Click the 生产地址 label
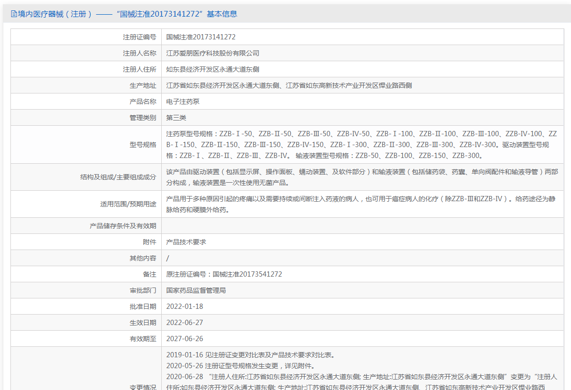This screenshot has width=571, height=390. point(143,85)
